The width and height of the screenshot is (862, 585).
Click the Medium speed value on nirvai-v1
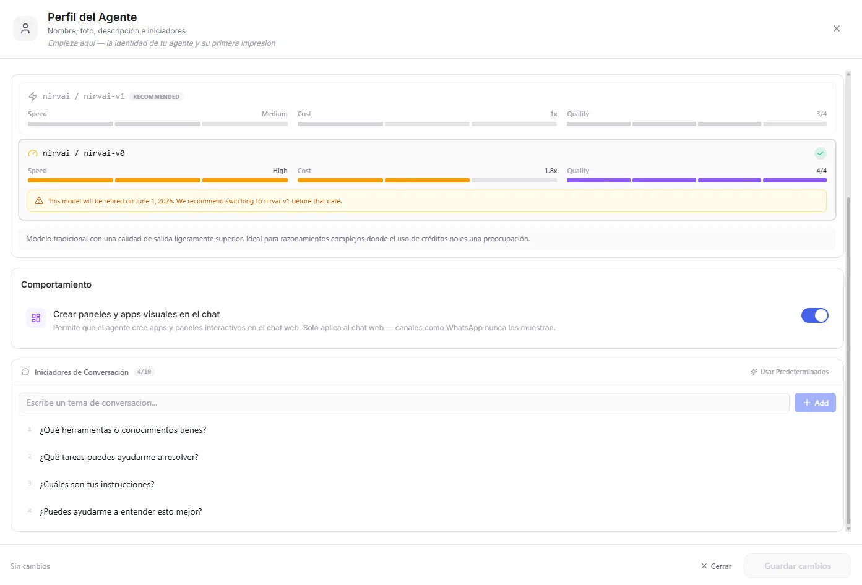pos(275,114)
